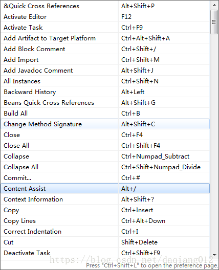Select Add Artifact to Target Platform
Viewport: 219px width, 270px height.
[x=105, y=38]
